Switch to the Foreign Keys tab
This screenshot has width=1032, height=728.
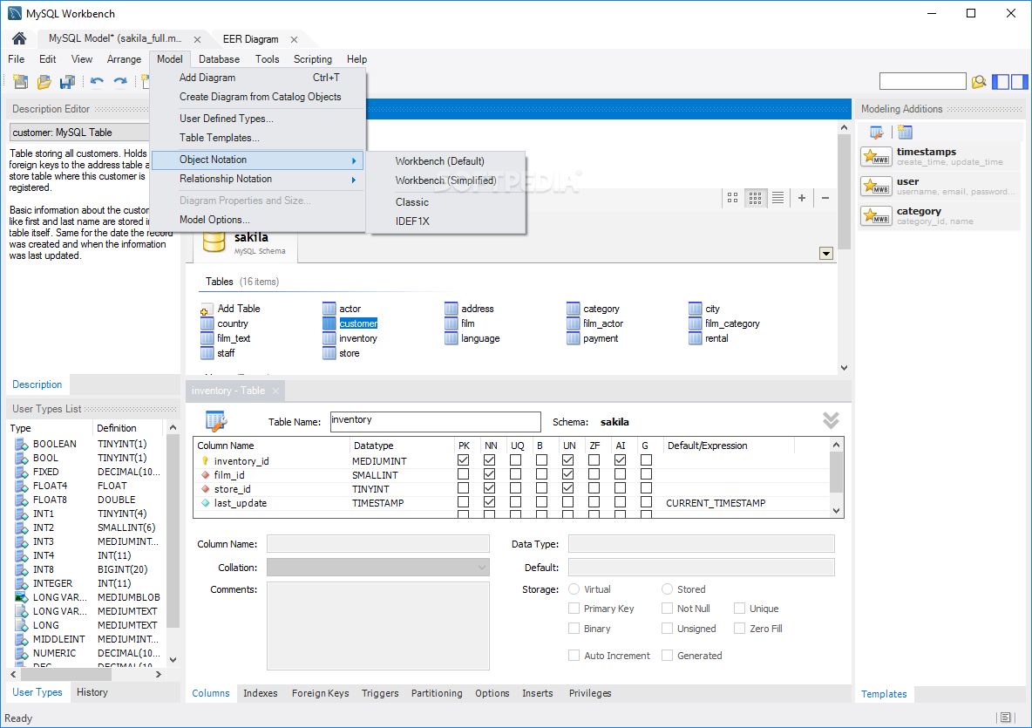click(321, 693)
